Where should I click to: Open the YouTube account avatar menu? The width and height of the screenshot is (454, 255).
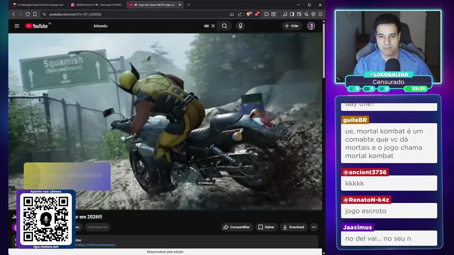[x=311, y=26]
